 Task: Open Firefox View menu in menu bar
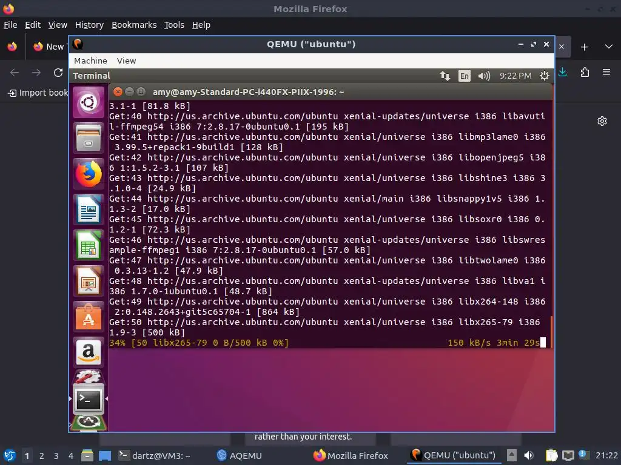[58, 25]
